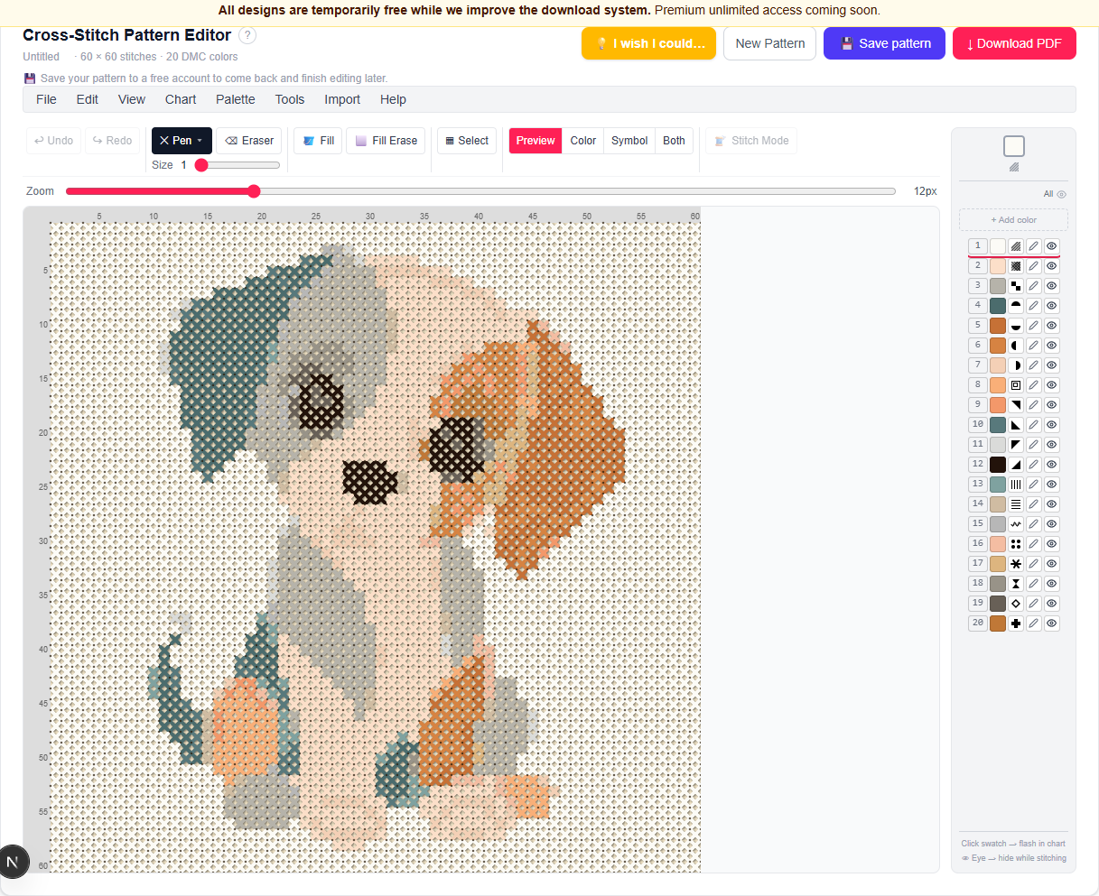This screenshot has height=896, width=1099.
Task: Toggle visibility of all colors
Action: 1055,194
